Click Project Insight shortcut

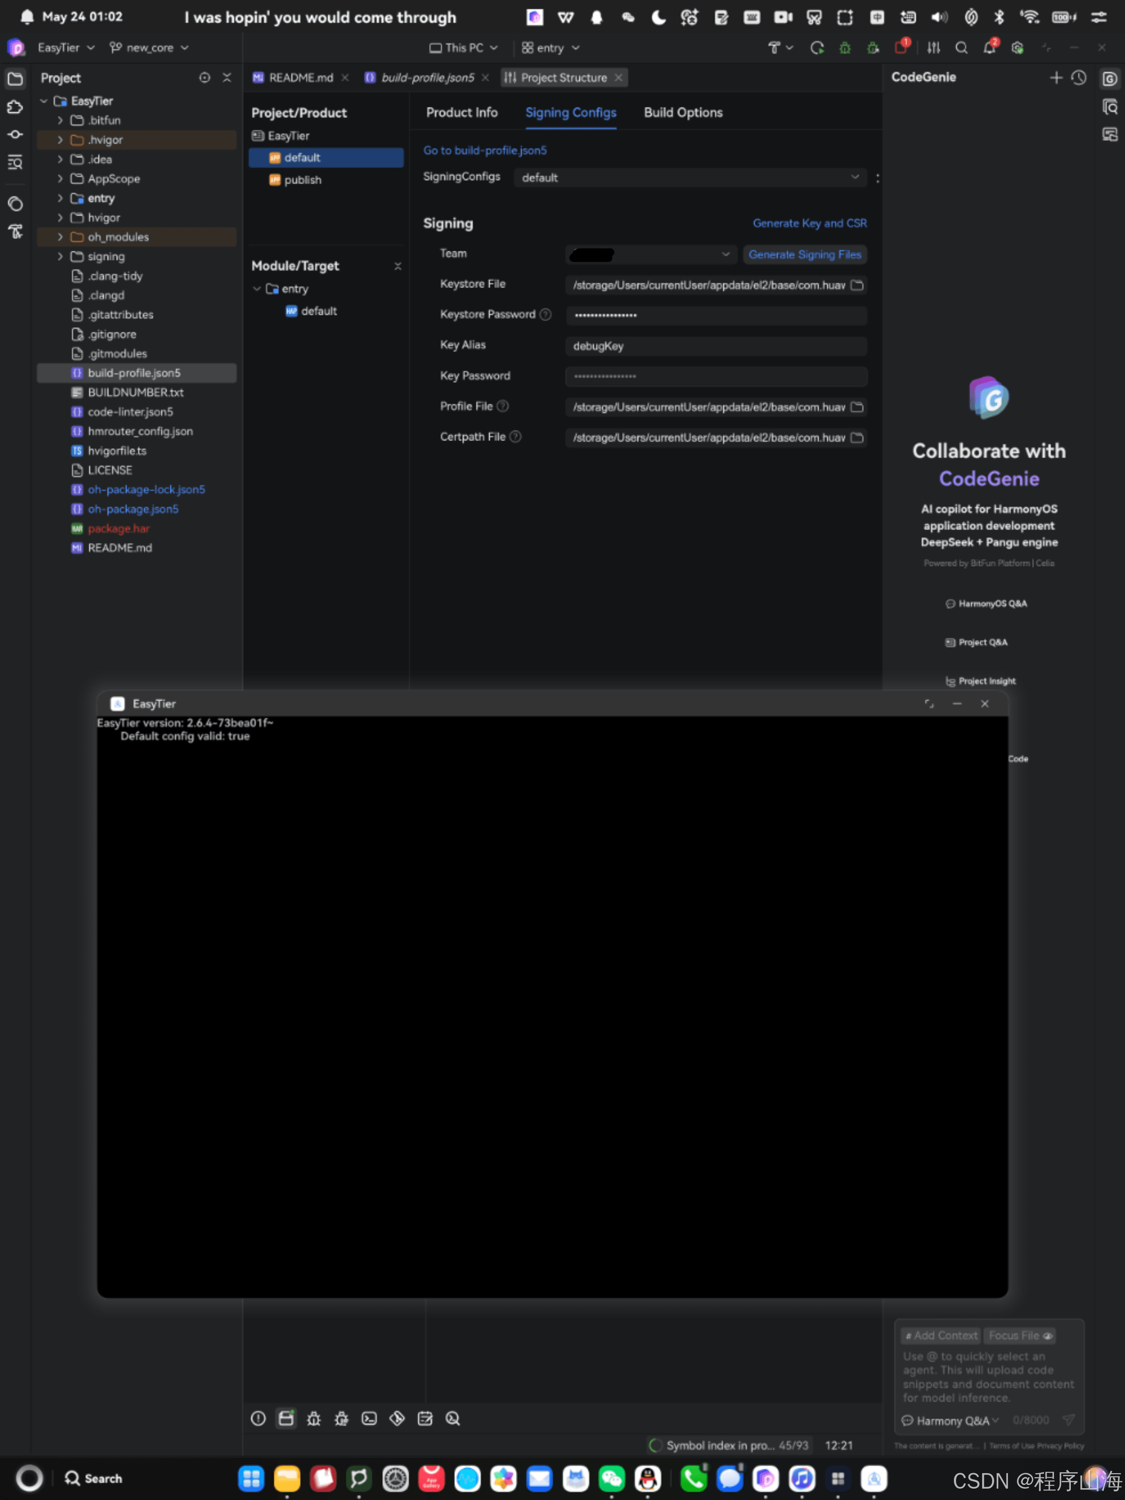click(x=981, y=681)
